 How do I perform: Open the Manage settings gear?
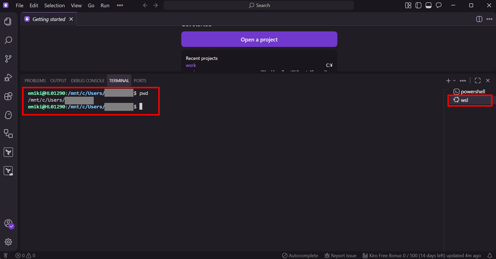point(8,242)
